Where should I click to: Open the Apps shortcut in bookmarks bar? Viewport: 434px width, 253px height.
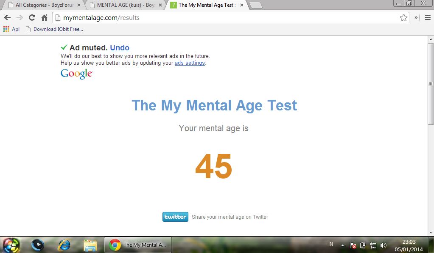pyautogui.click(x=11, y=29)
